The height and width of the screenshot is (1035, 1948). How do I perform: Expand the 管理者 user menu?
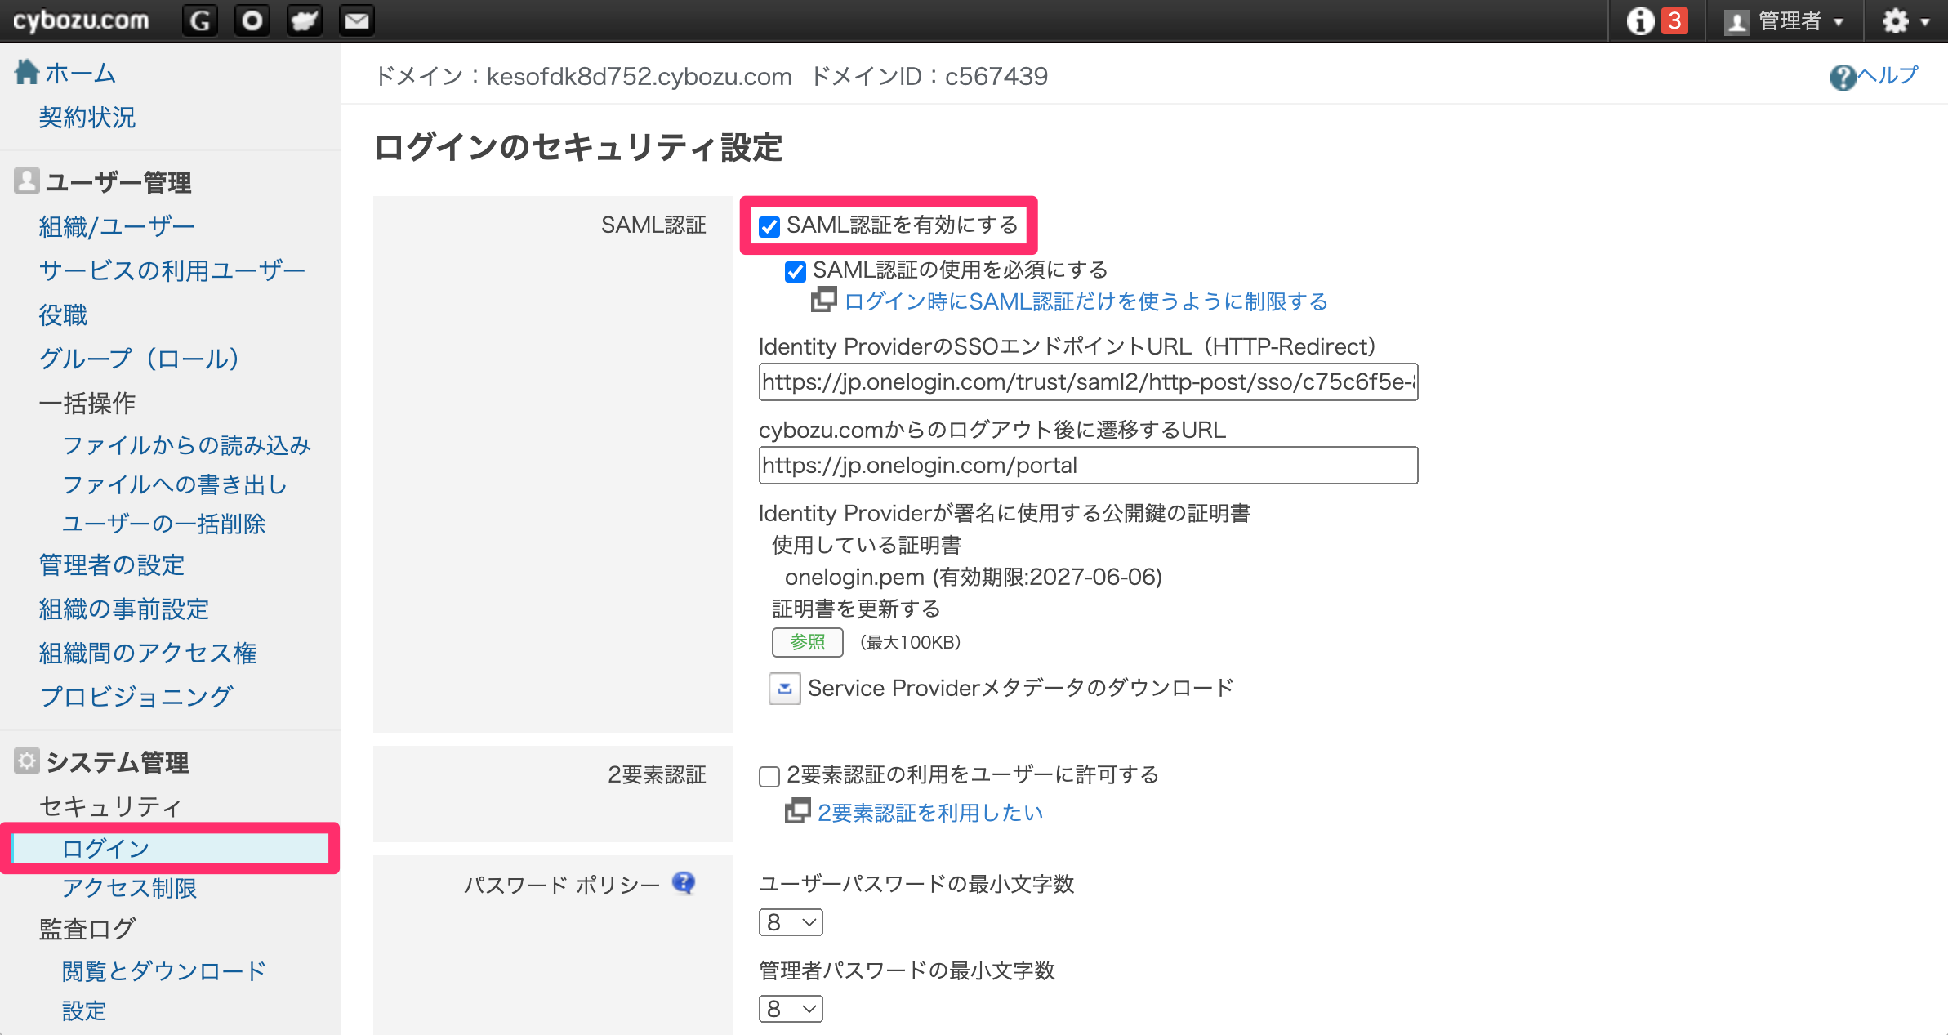pos(1785,20)
